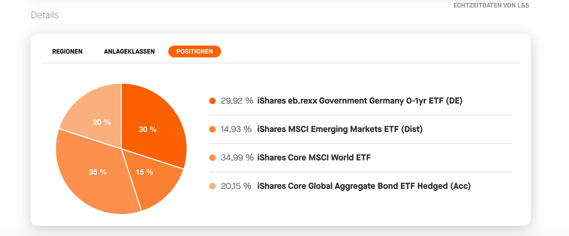Click the 34,99 % percentage label
The image size is (569, 236).
point(237,158)
